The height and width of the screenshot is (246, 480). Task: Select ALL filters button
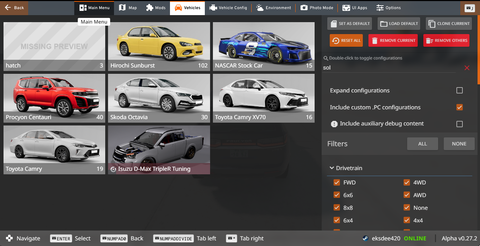pyautogui.click(x=423, y=144)
